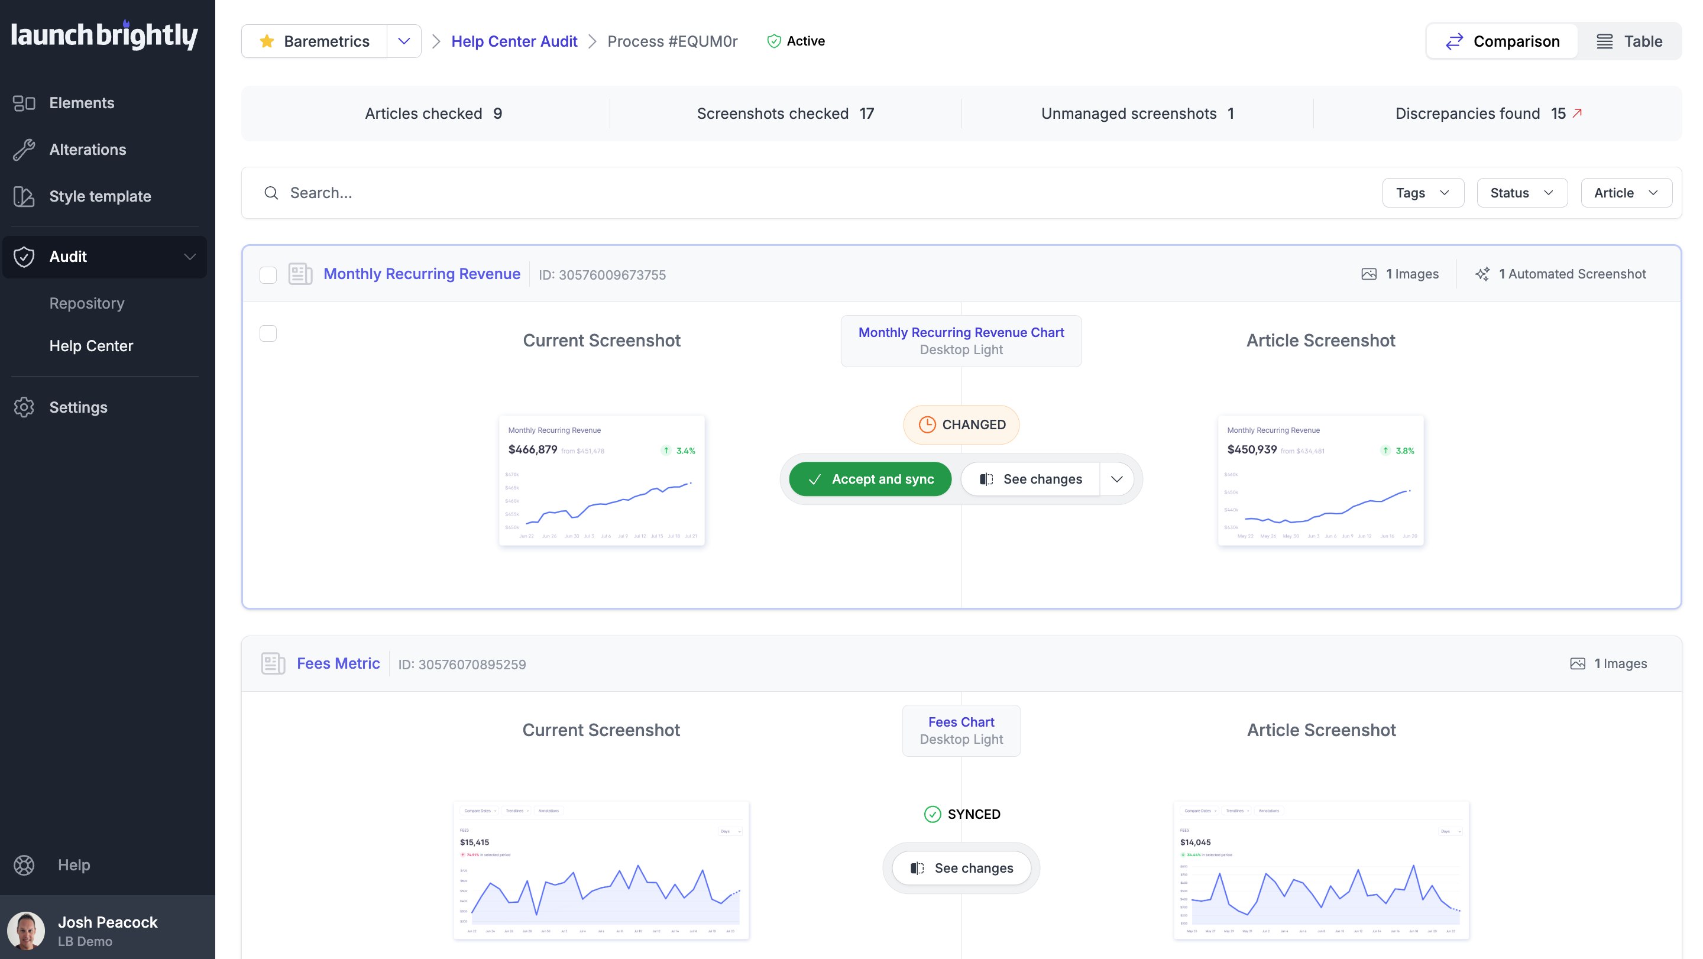Collapse the Audit menu chevron
1703x959 pixels.
pyautogui.click(x=190, y=257)
